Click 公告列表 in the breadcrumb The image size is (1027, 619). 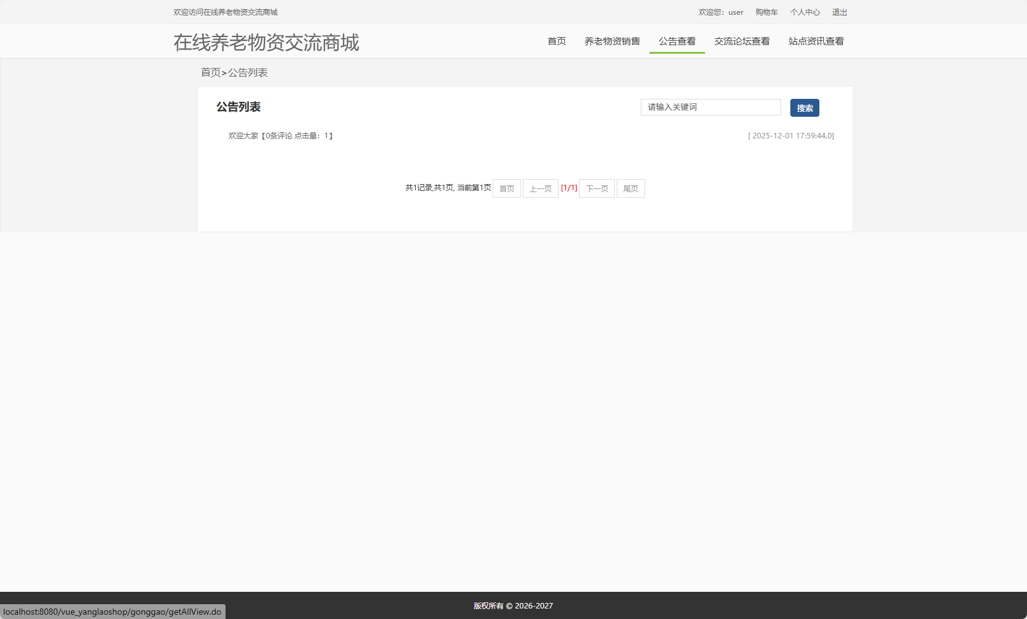point(250,72)
